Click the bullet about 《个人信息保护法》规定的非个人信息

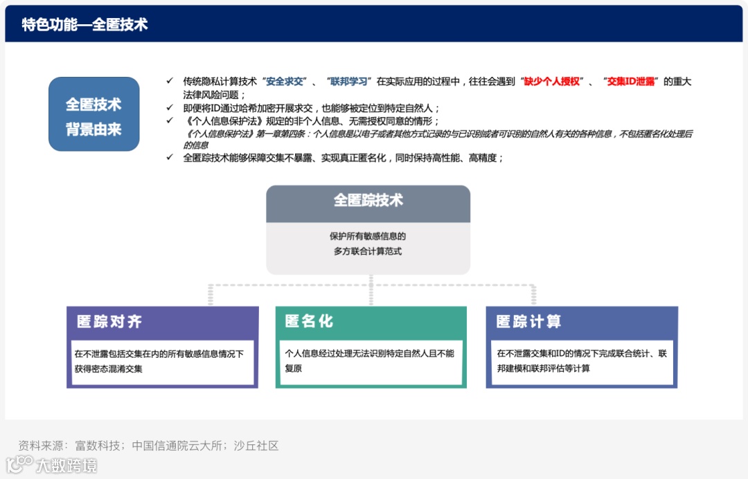(311, 121)
